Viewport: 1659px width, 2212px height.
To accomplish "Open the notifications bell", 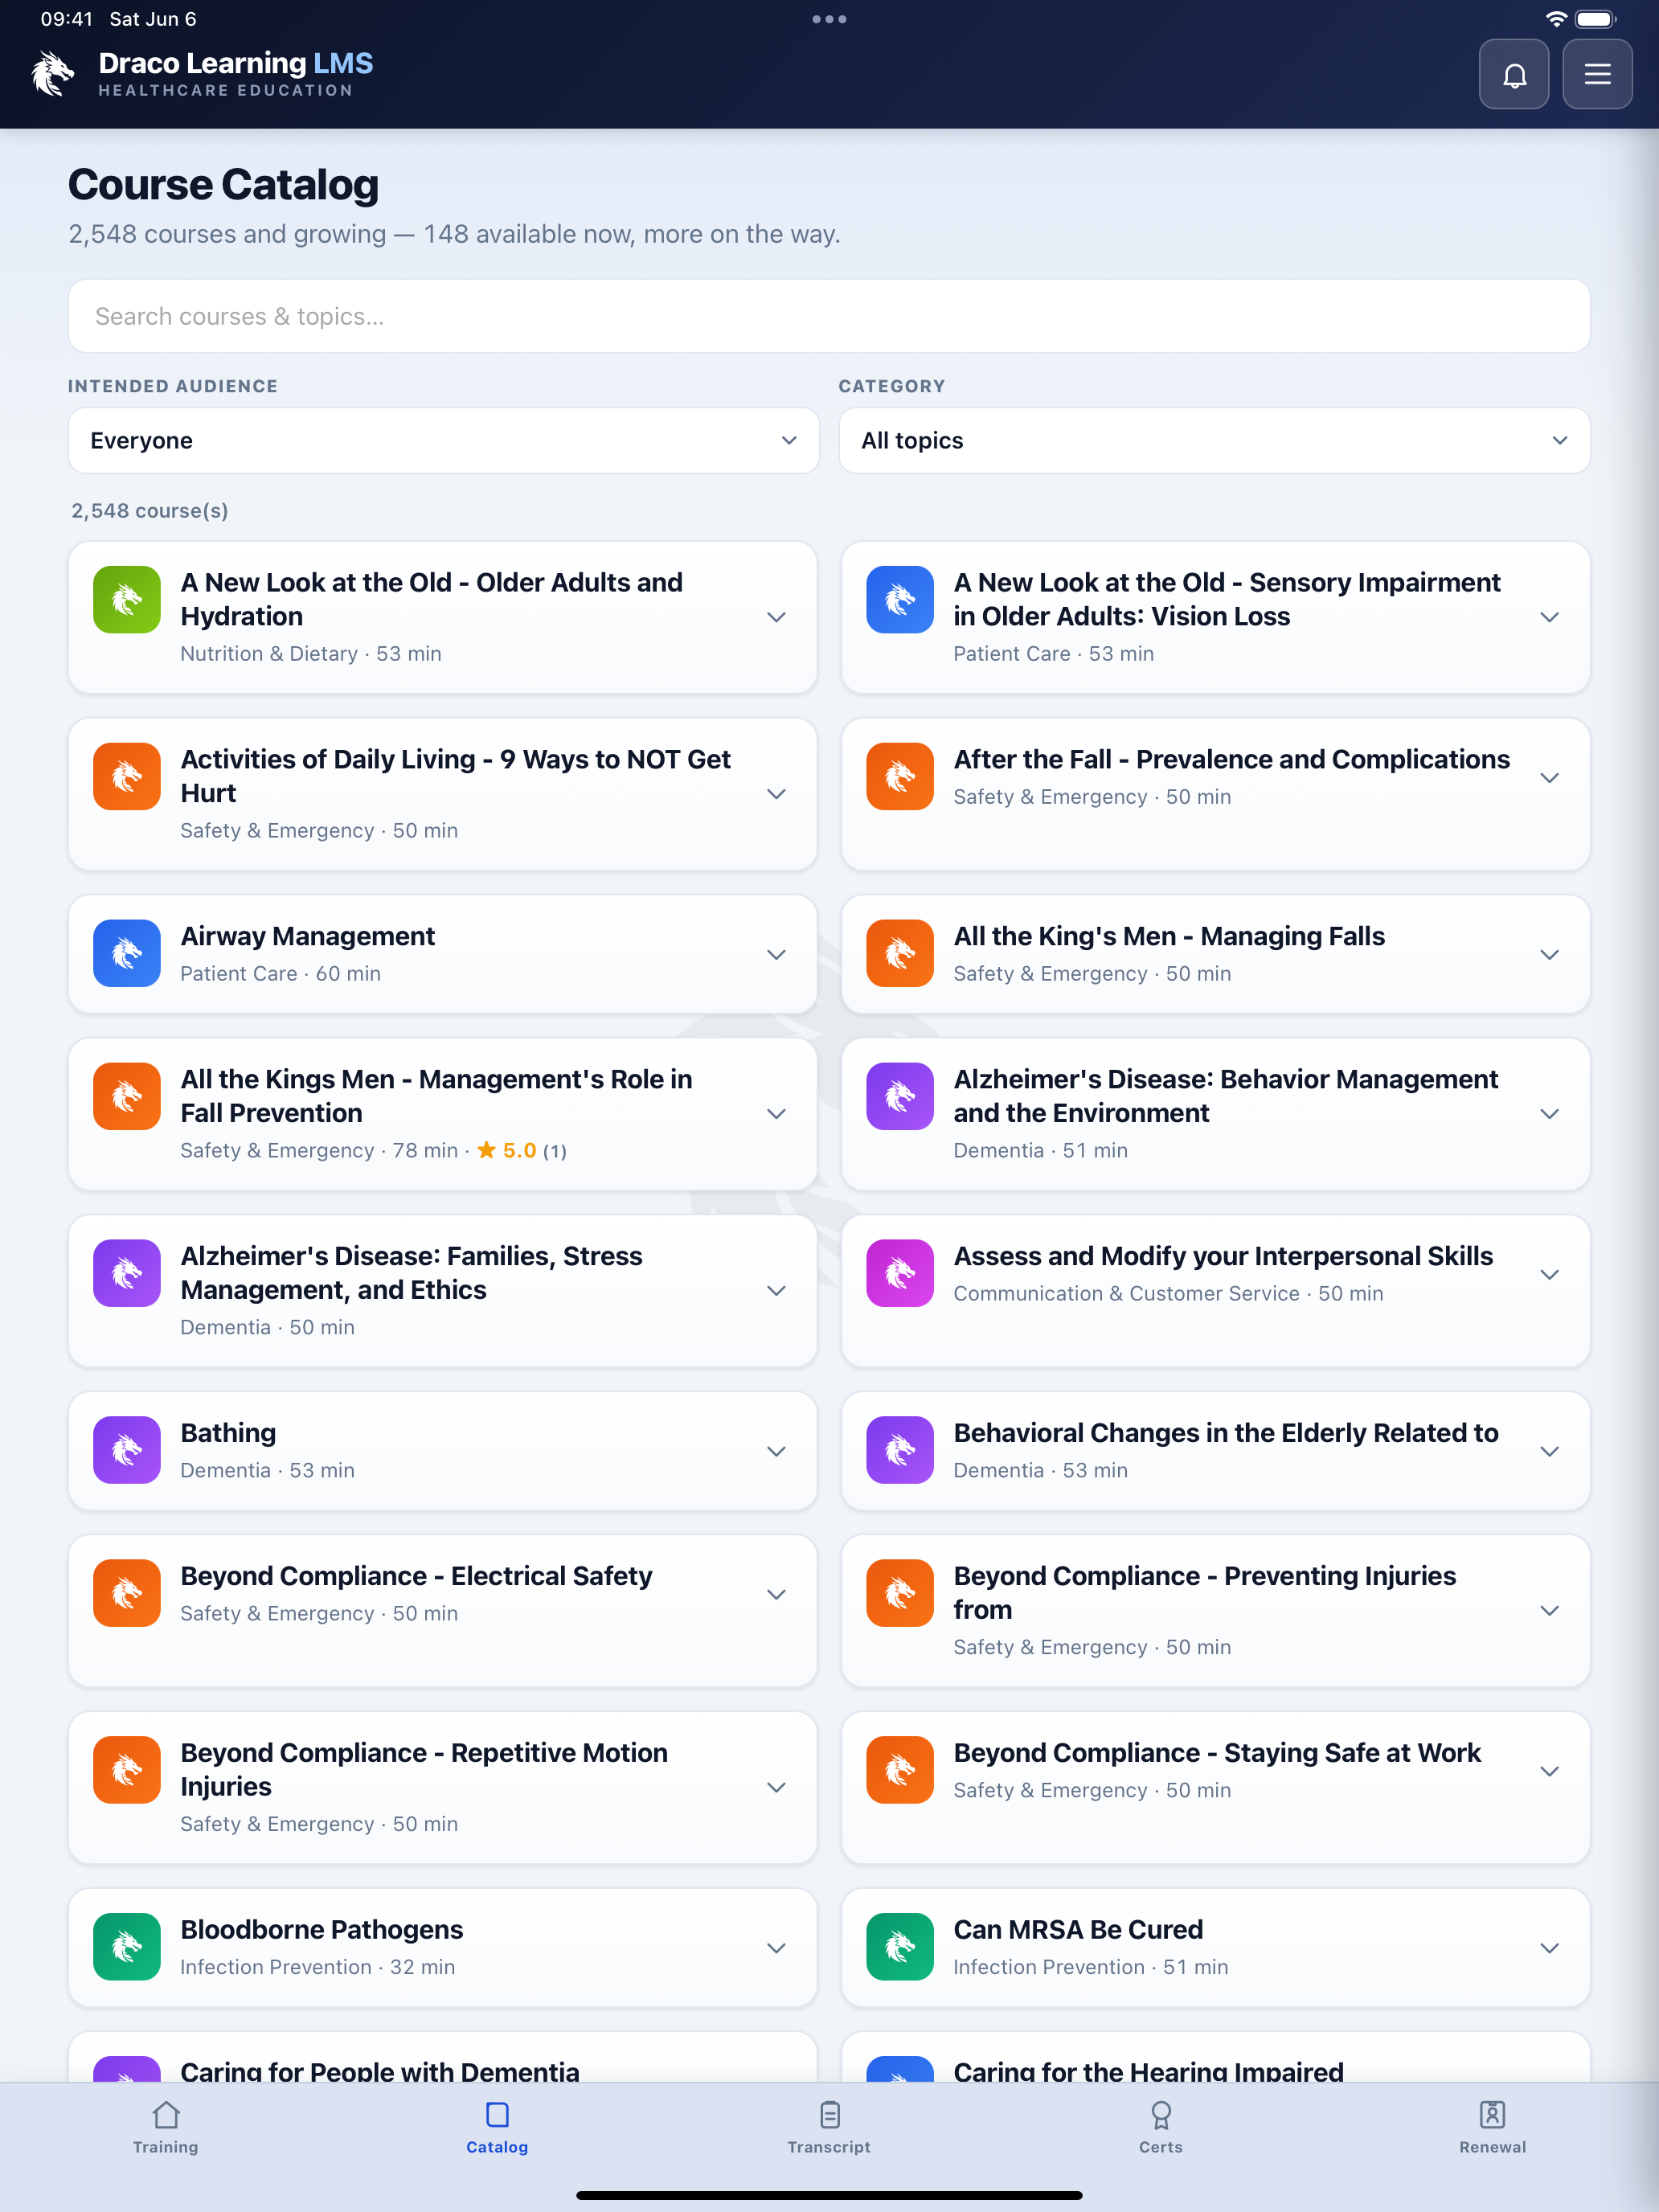I will (1514, 74).
